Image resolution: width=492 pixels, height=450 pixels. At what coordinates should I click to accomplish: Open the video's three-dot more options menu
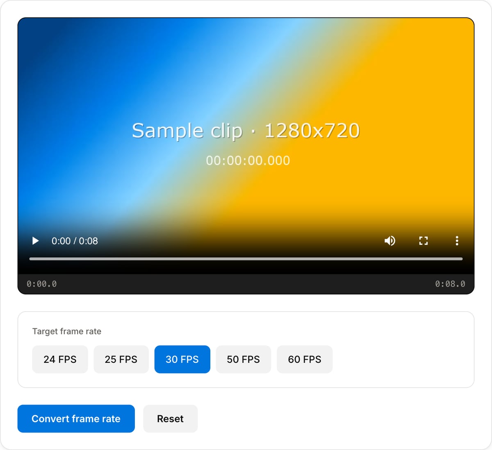(x=457, y=241)
